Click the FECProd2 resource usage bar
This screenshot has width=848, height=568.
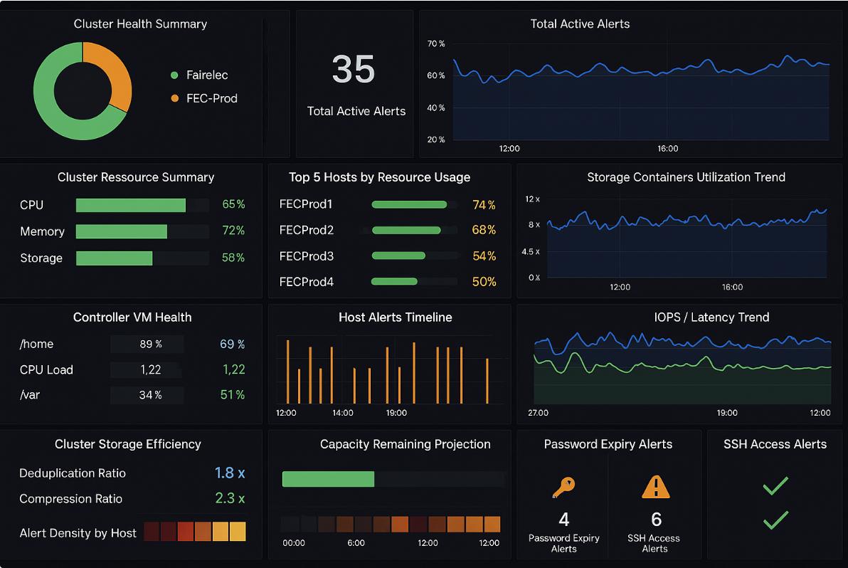[x=414, y=231]
